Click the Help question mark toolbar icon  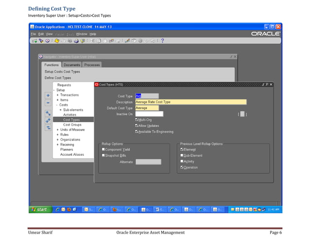pyautogui.click(x=162, y=41)
